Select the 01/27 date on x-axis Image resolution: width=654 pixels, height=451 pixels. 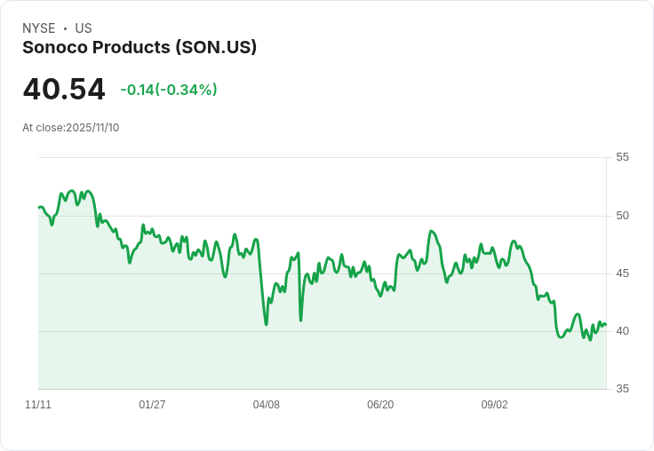152,405
